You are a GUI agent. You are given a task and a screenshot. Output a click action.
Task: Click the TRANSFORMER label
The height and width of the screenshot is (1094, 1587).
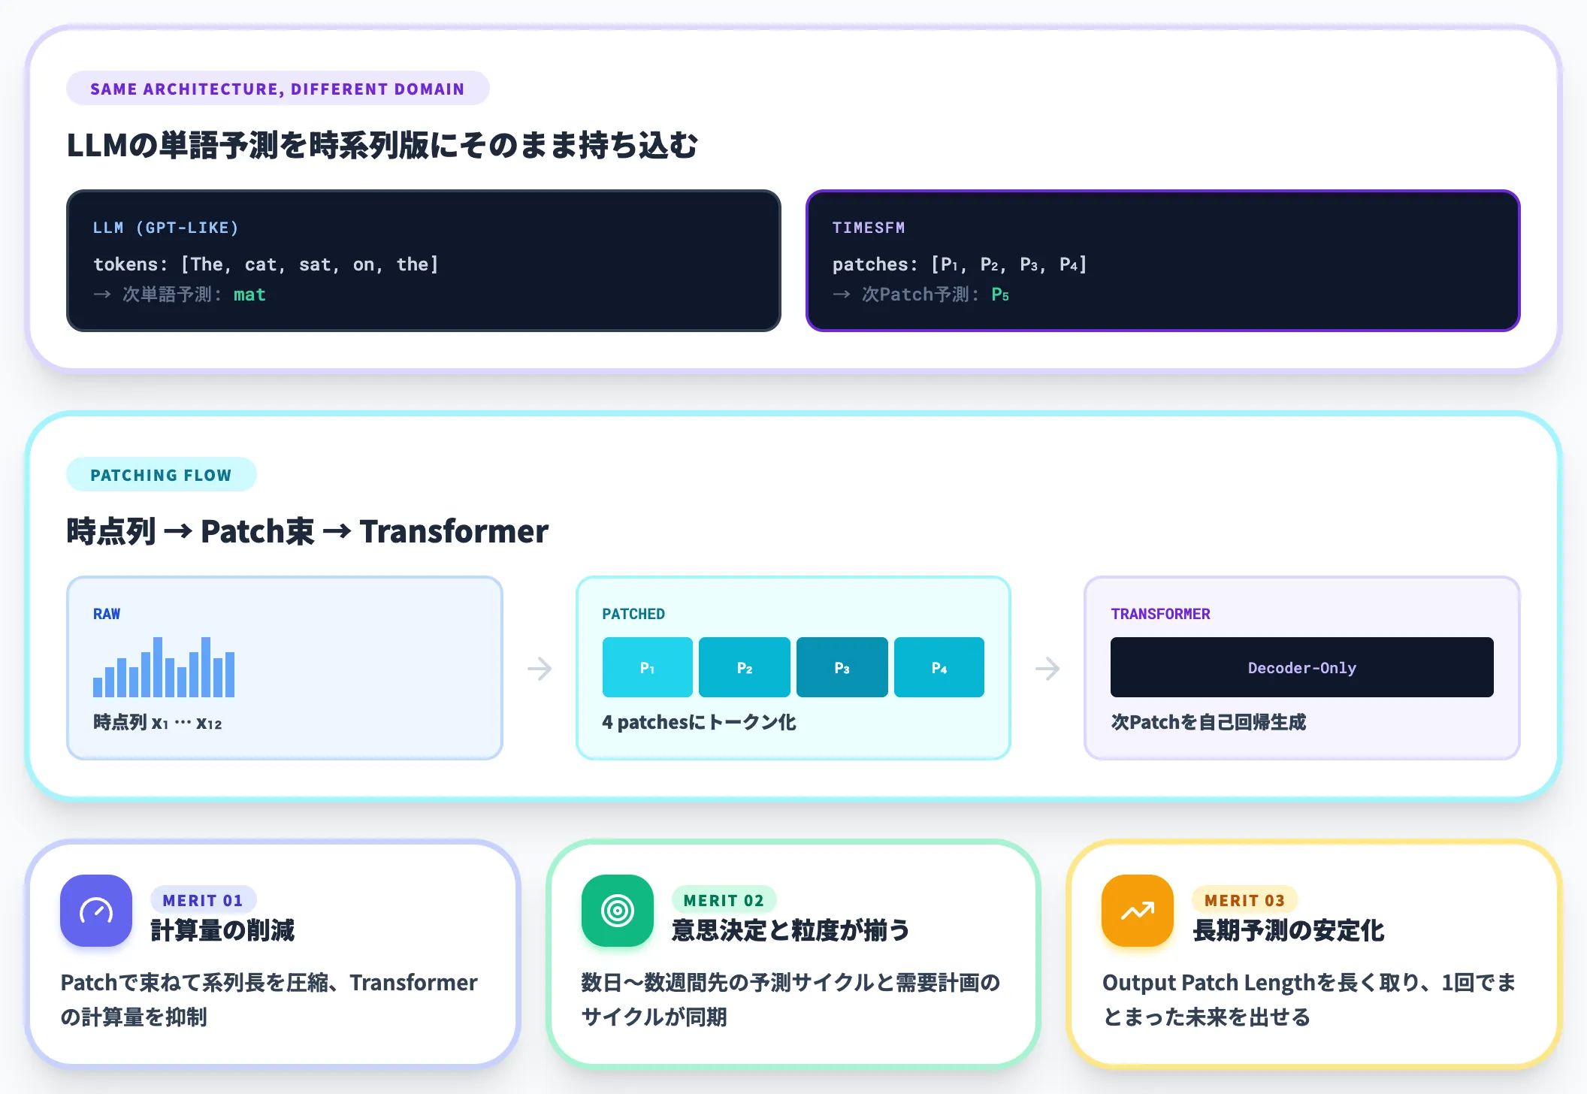pyautogui.click(x=1161, y=614)
